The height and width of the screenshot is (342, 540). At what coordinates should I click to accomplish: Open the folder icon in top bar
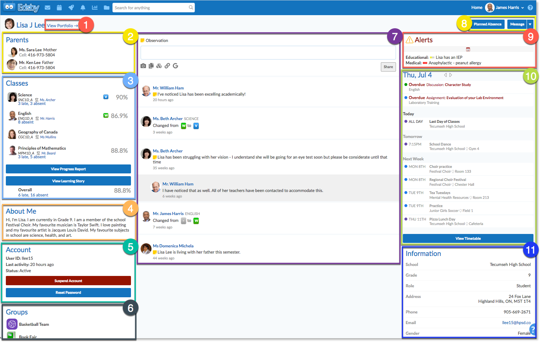(107, 8)
